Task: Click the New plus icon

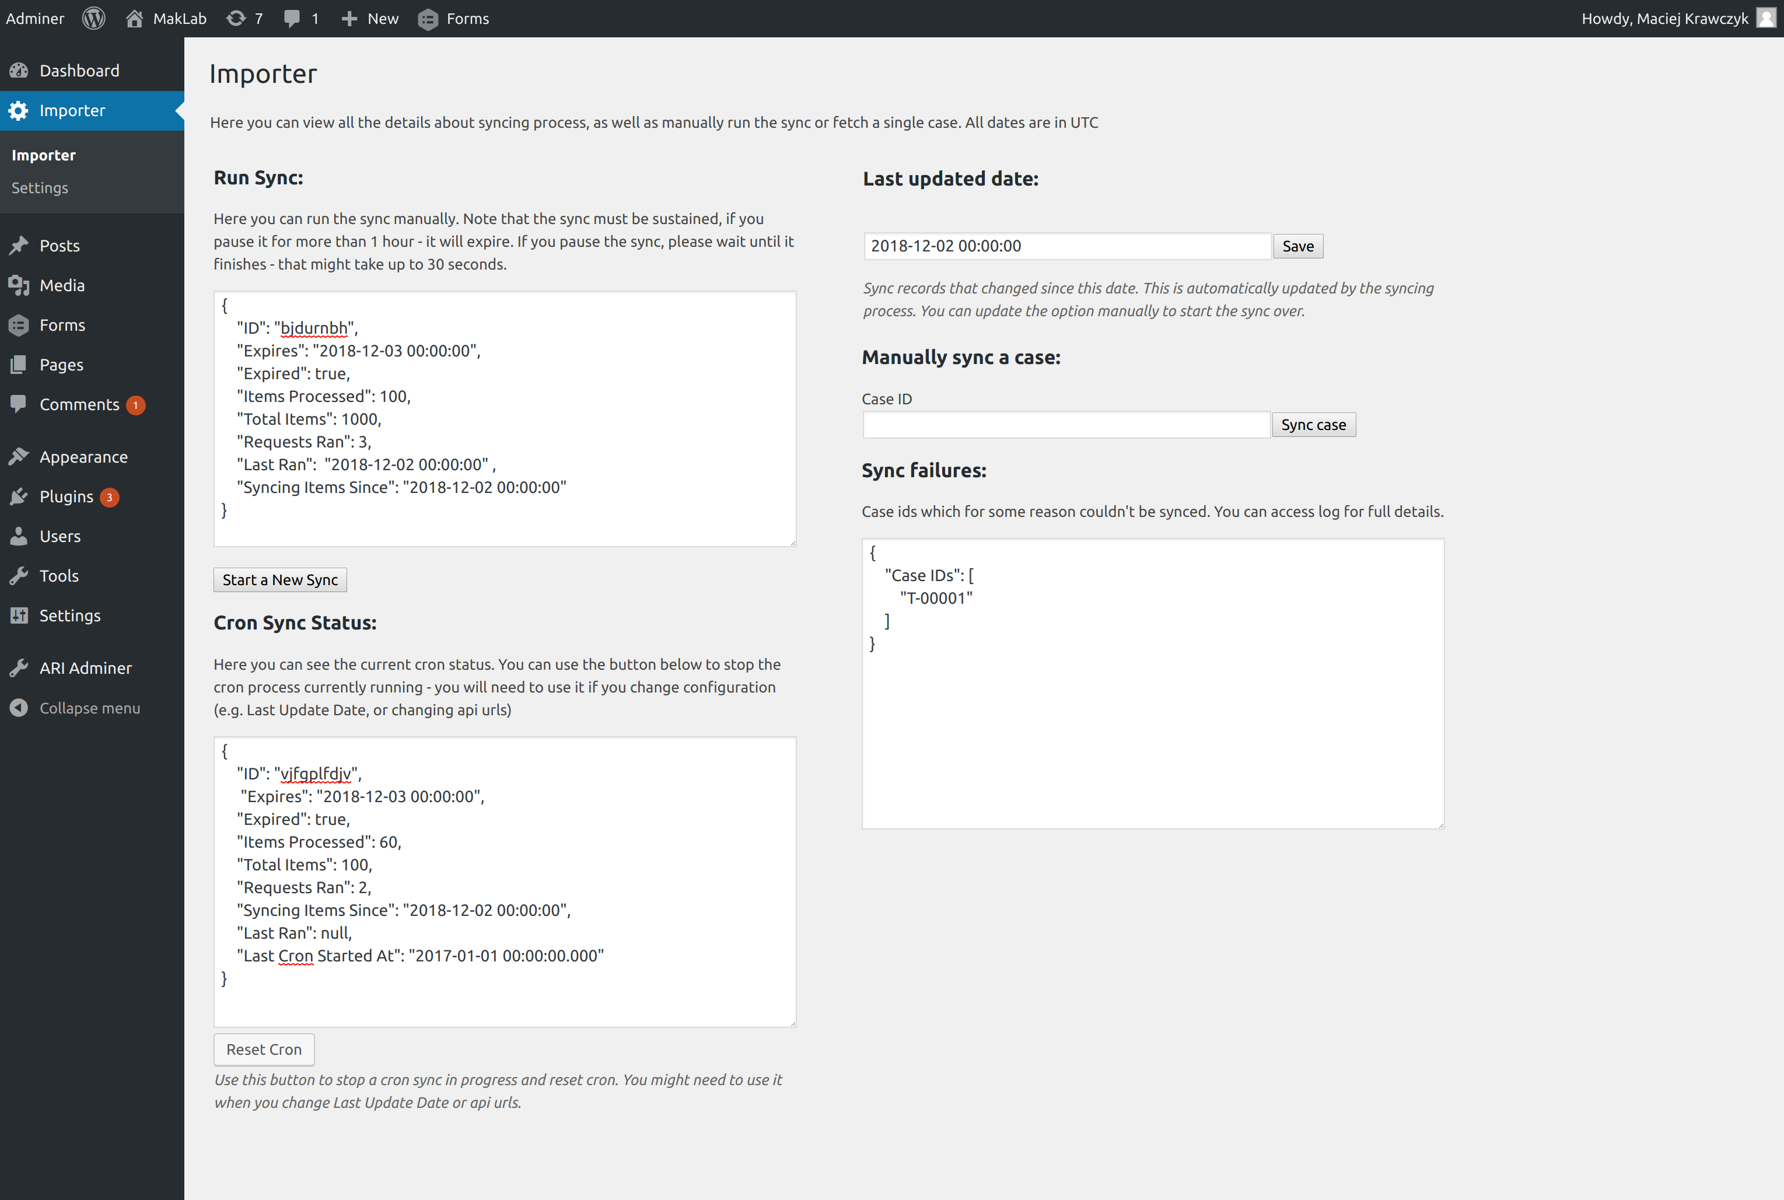Action: [x=349, y=18]
